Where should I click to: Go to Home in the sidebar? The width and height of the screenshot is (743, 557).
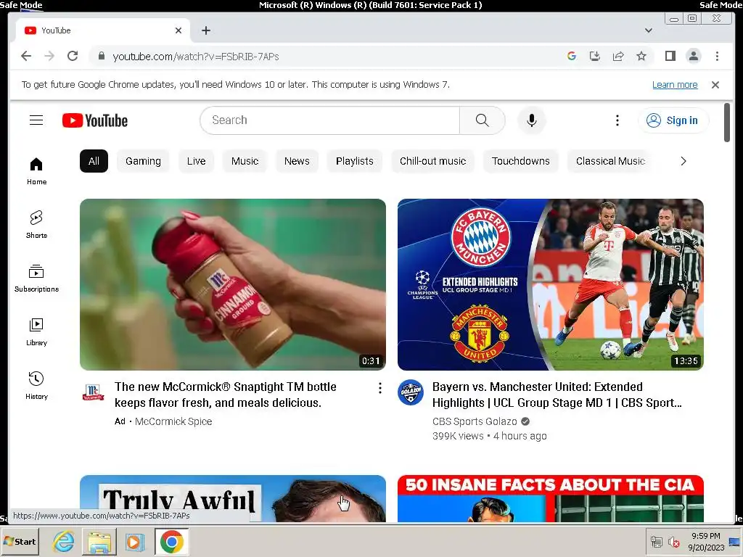[36, 171]
